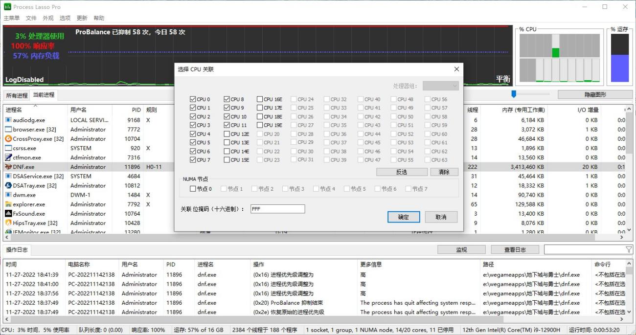Click the filter funnel icon in log search box
The image size is (636, 335).
point(629,249)
